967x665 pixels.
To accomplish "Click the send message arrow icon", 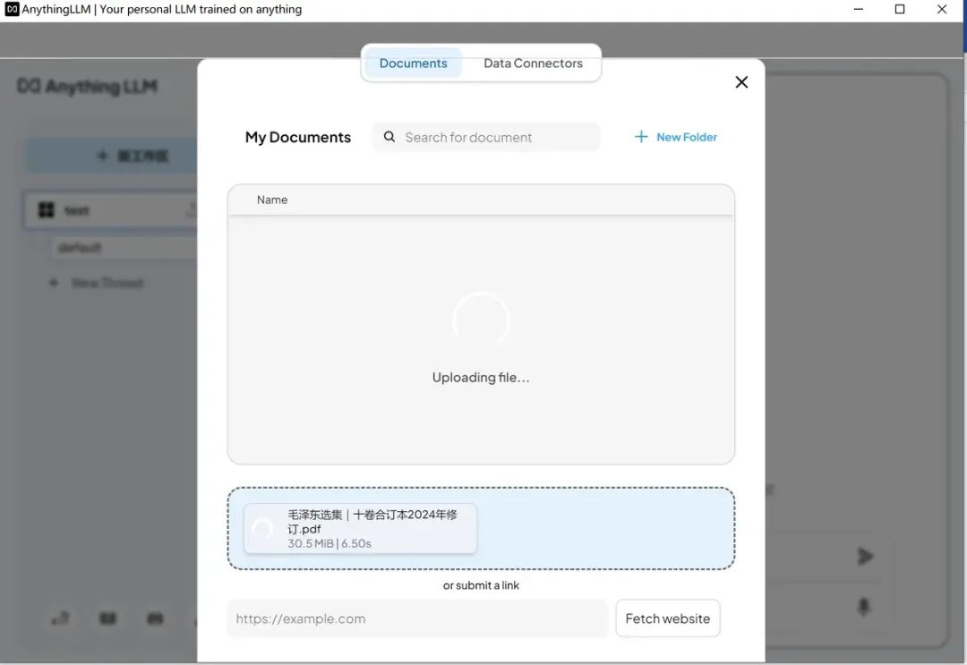I will click(865, 557).
